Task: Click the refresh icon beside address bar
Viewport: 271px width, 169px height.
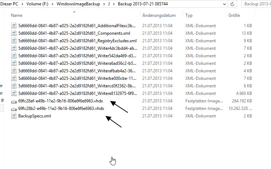Action: [x=232, y=4]
